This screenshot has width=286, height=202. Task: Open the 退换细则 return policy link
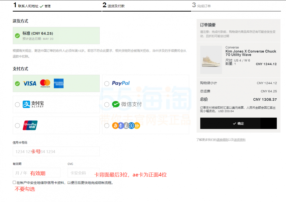pyautogui.click(x=222, y=140)
